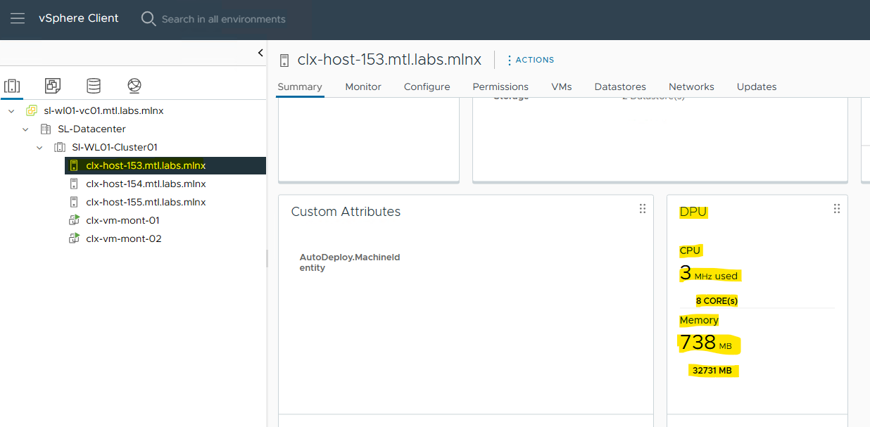Click the search magnifier icon

(149, 19)
